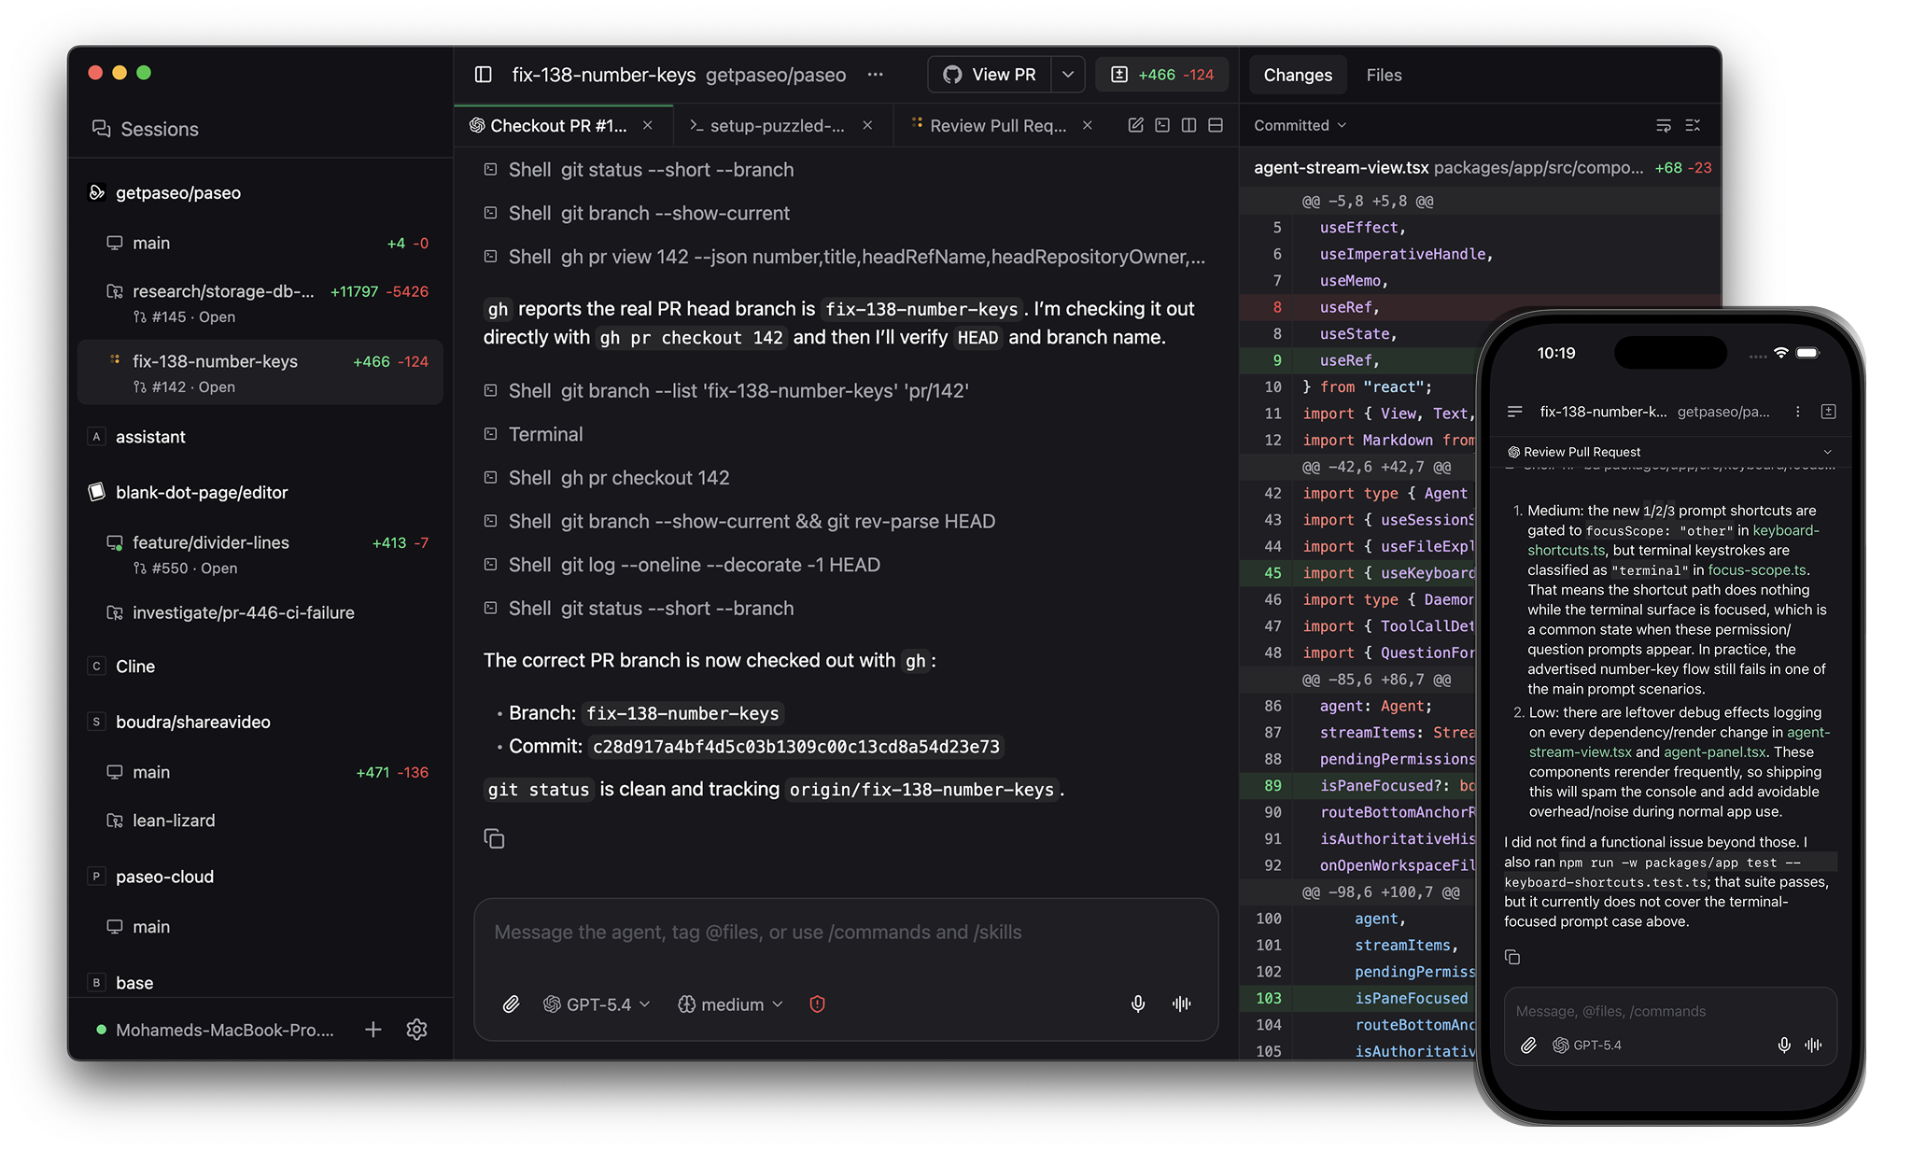Add a new session with plus icon
The width and height of the screenshot is (1912, 1151).
pos(373,1030)
